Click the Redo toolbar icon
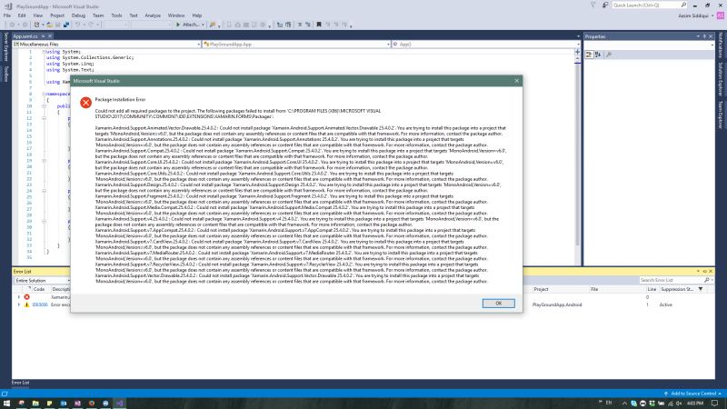This screenshot has height=409, width=727. 91,25
